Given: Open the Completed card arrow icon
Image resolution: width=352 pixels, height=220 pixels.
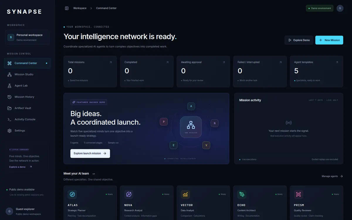Looking at the screenshot, I should pos(167,62).
